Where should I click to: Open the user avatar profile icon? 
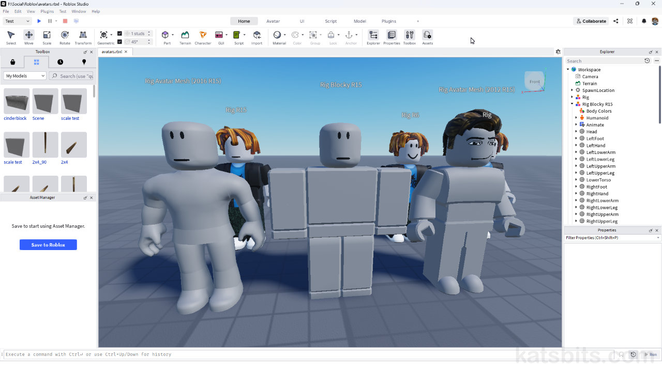pyautogui.click(x=655, y=21)
